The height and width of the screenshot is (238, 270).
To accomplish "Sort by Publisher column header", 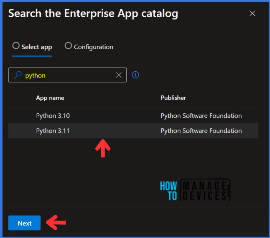I will [173, 98].
